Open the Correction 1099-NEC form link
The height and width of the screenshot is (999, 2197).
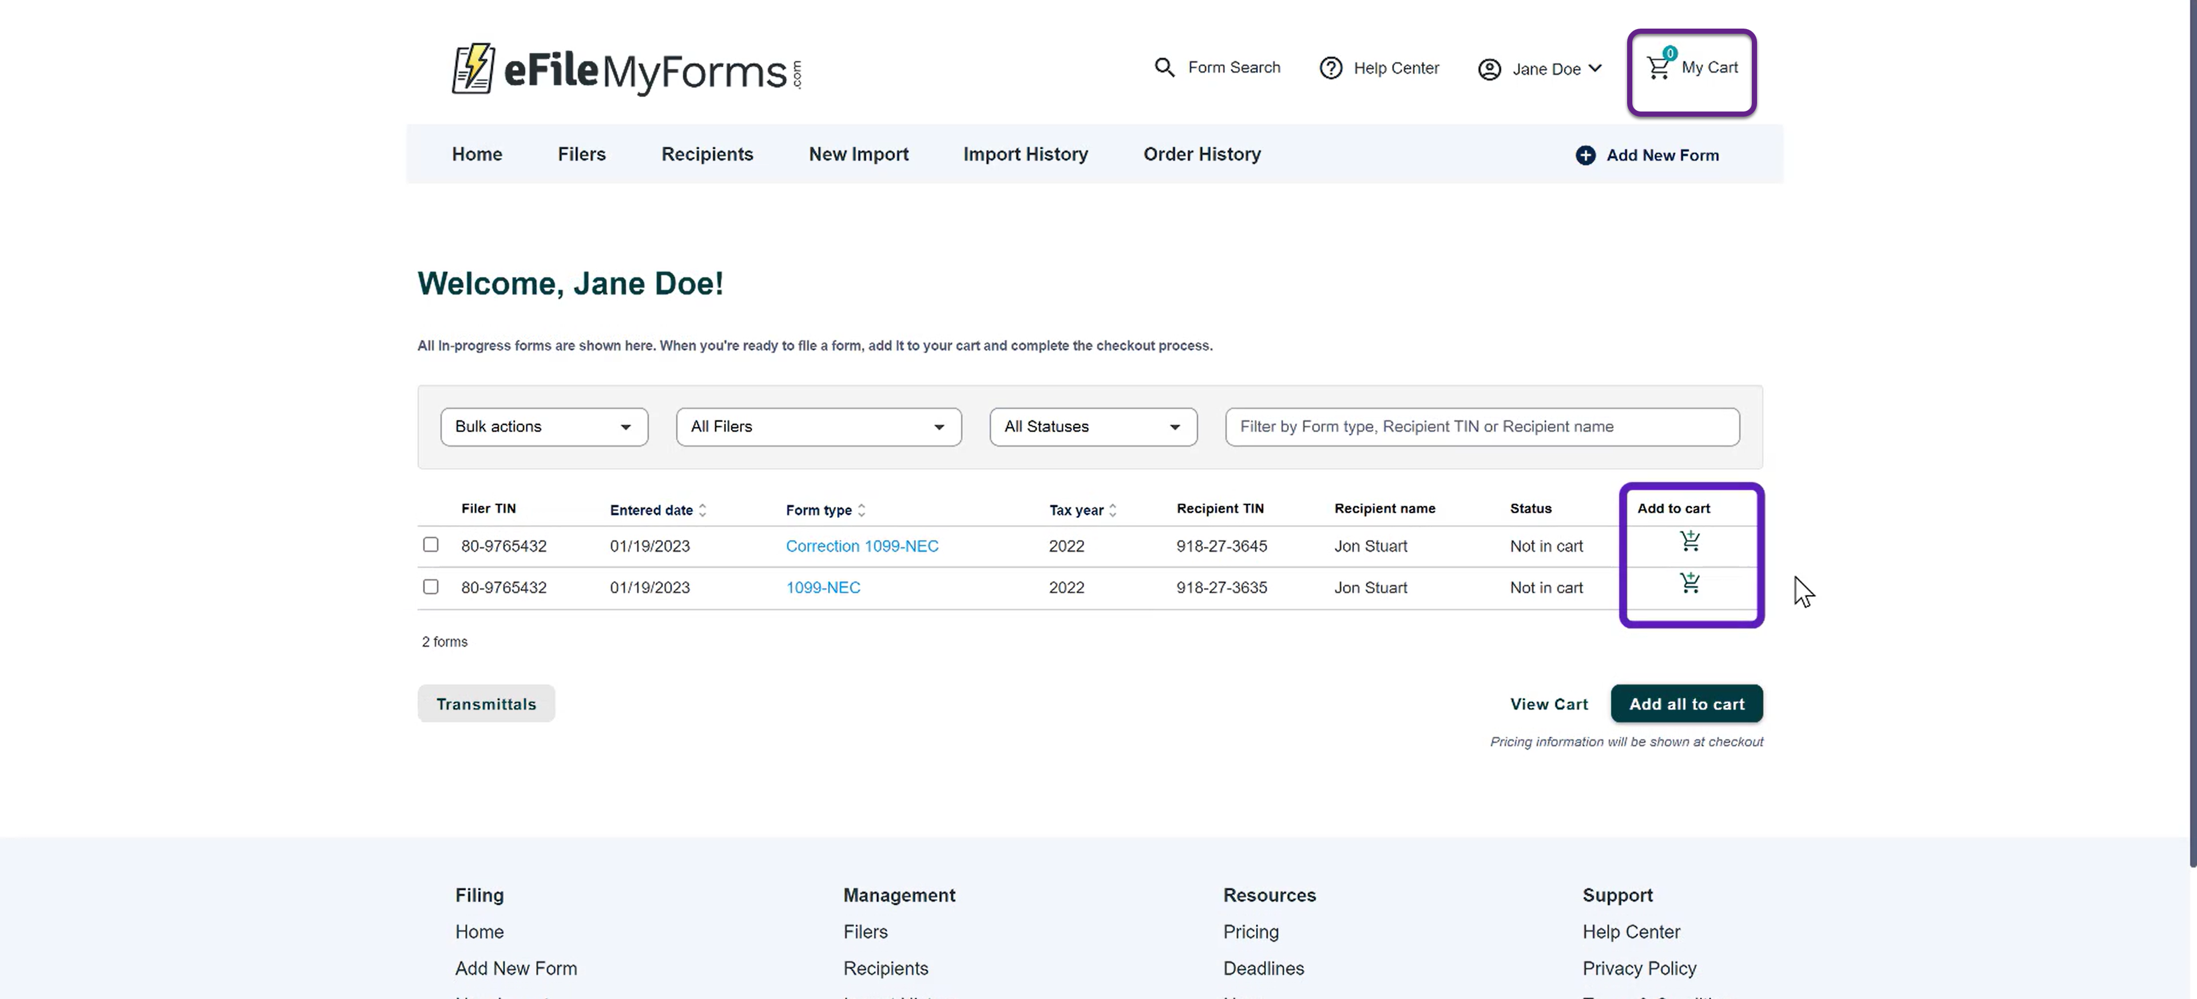click(862, 546)
